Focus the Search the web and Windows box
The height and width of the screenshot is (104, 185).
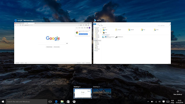(x=26, y=101)
